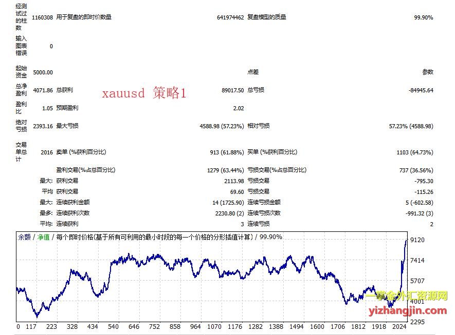Viewport: 455px width, 335px height.
Task: Select the 交易单总计 value 2016
Action: (x=46, y=152)
